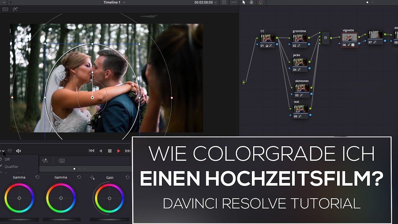Image resolution: width=398 pixels, height=224 pixels.
Task: Play in reverse
Action: [x=100, y=151]
